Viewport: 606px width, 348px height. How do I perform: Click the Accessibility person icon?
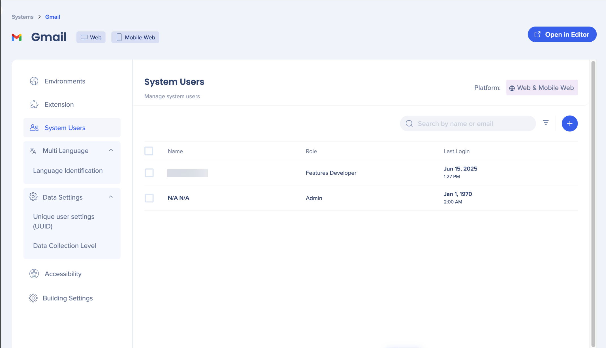tap(34, 274)
